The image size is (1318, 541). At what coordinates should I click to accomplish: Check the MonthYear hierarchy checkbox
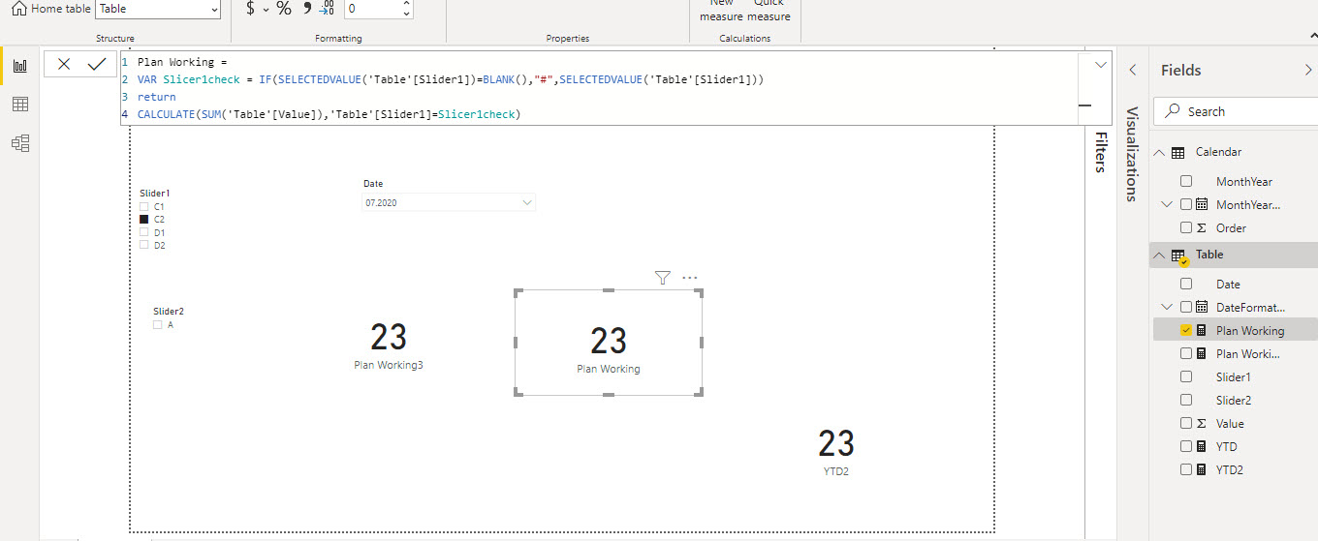(x=1186, y=204)
